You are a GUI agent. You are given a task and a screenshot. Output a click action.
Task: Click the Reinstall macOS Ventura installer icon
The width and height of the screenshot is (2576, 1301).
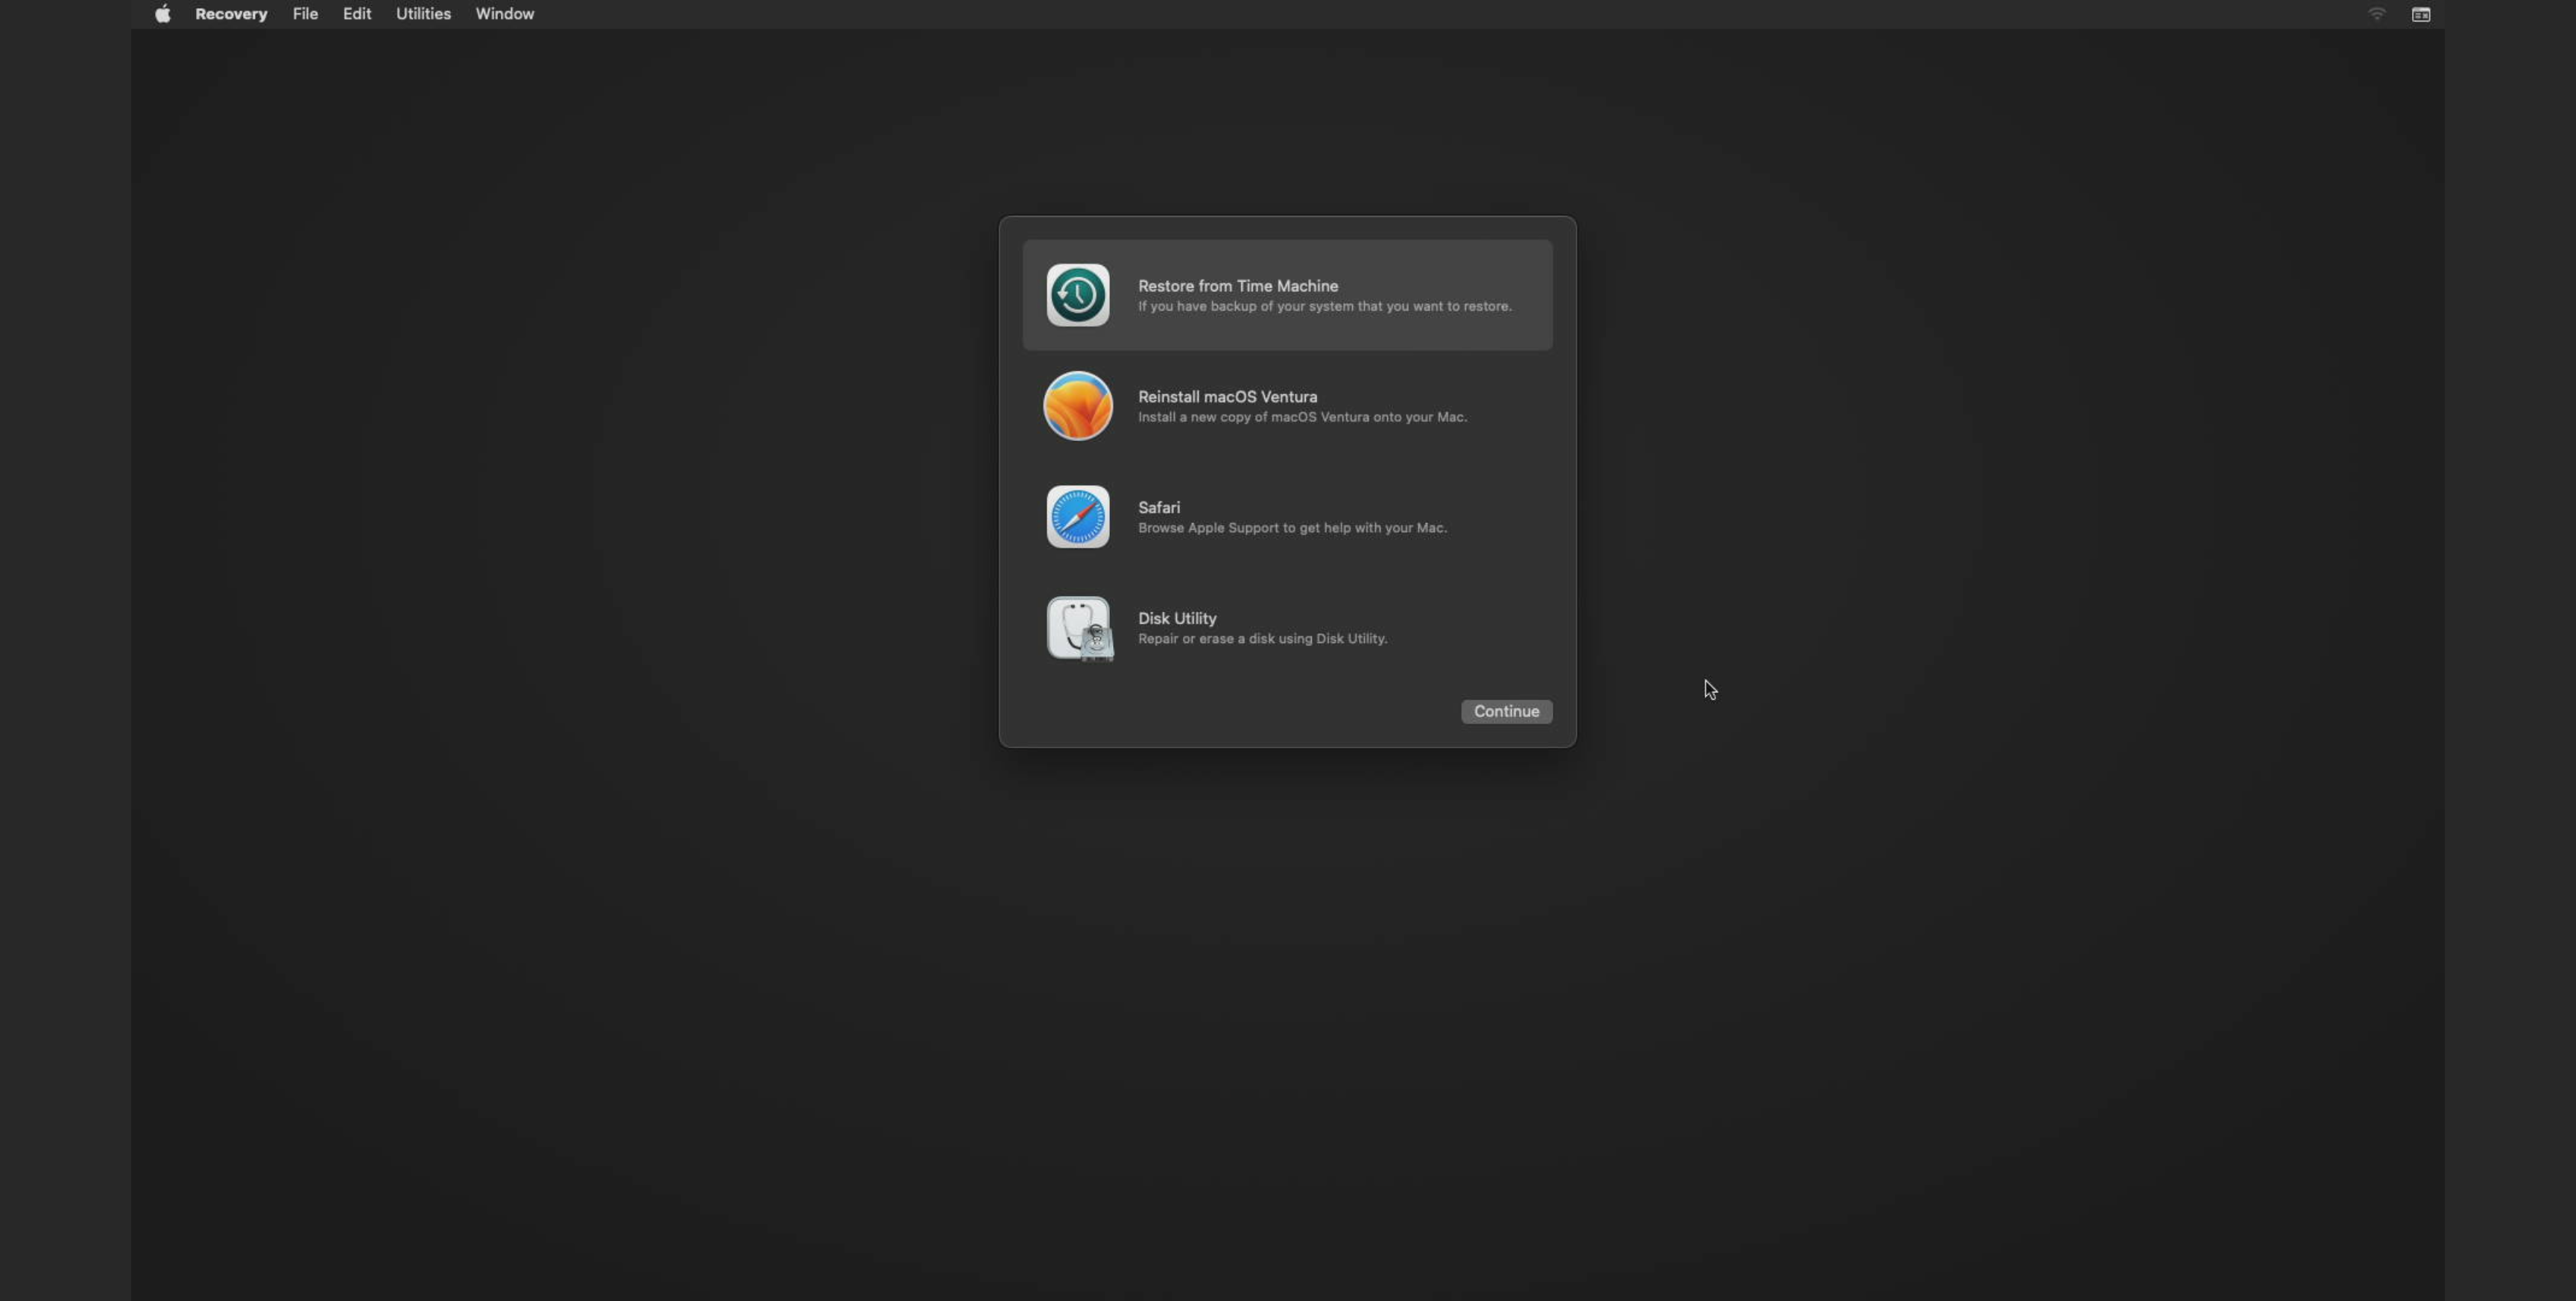(1077, 405)
